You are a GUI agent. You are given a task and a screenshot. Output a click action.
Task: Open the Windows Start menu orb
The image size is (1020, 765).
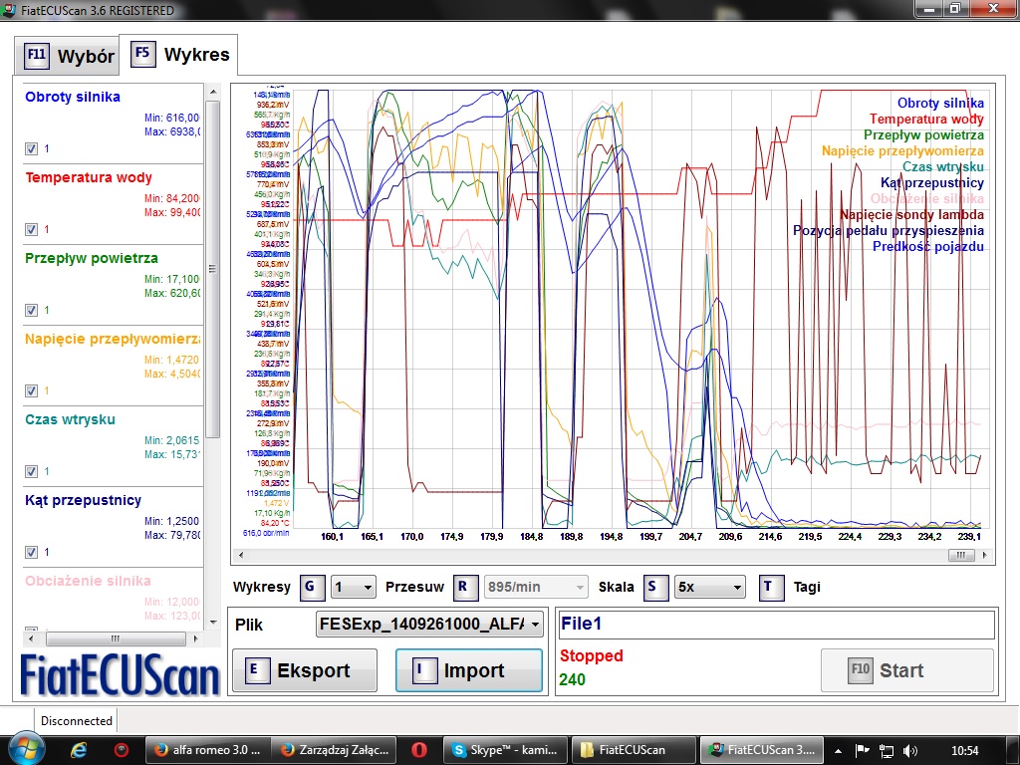pyautogui.click(x=25, y=748)
